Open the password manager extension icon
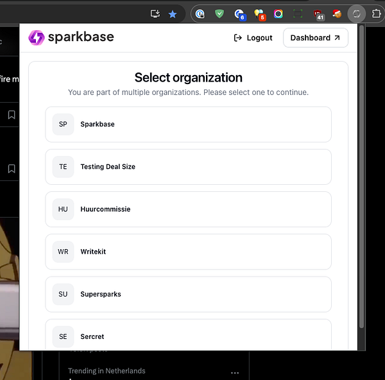 tap(200, 14)
